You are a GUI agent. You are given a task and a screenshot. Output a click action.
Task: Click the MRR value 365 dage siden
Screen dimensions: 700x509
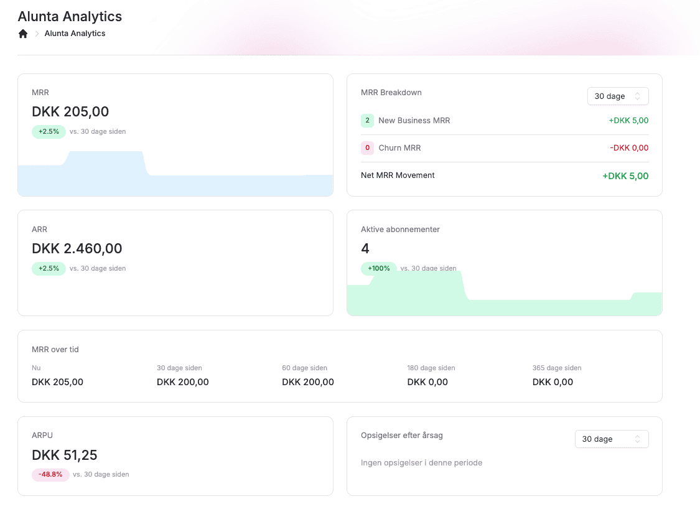click(553, 382)
